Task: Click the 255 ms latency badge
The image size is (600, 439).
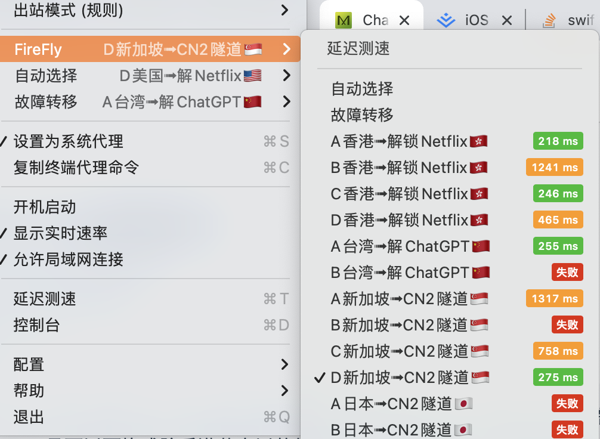Action: click(558, 246)
